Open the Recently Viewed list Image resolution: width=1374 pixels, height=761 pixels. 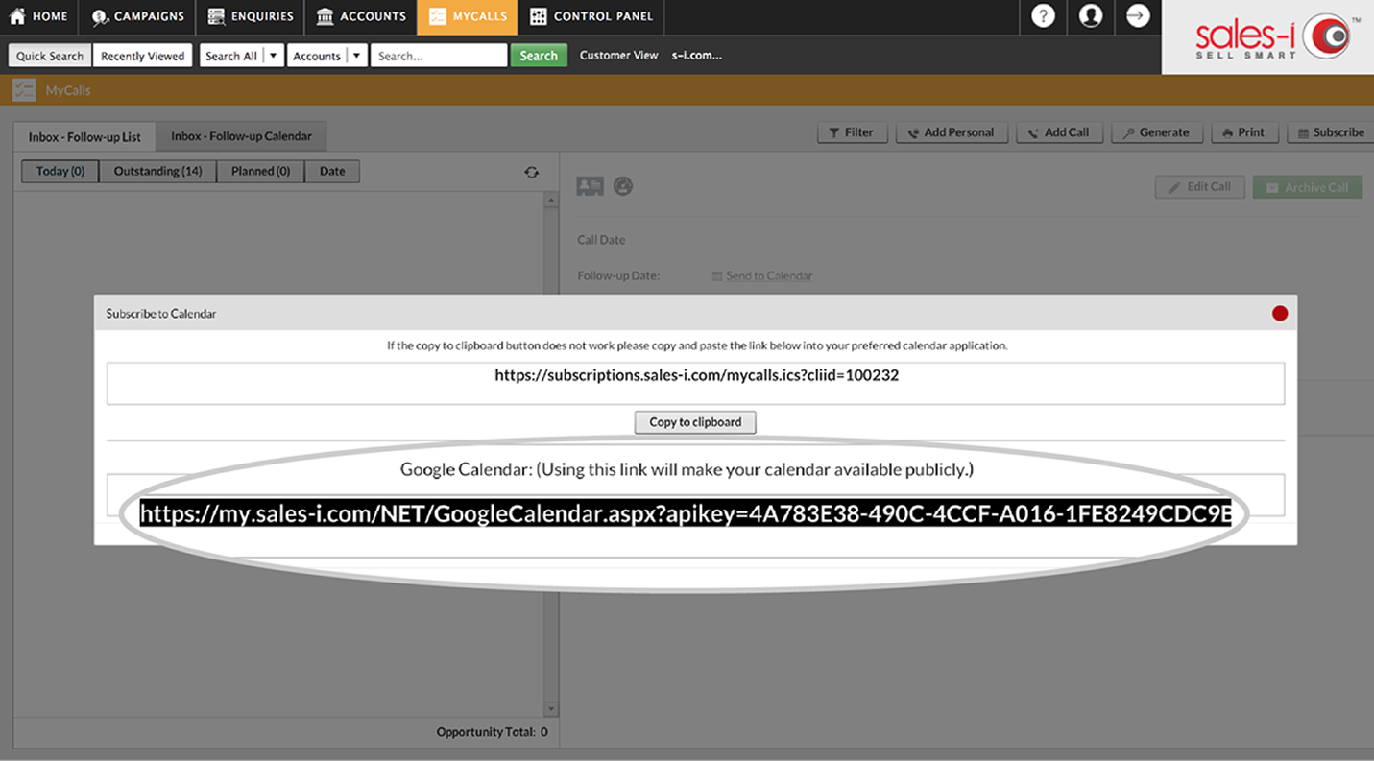tap(142, 56)
